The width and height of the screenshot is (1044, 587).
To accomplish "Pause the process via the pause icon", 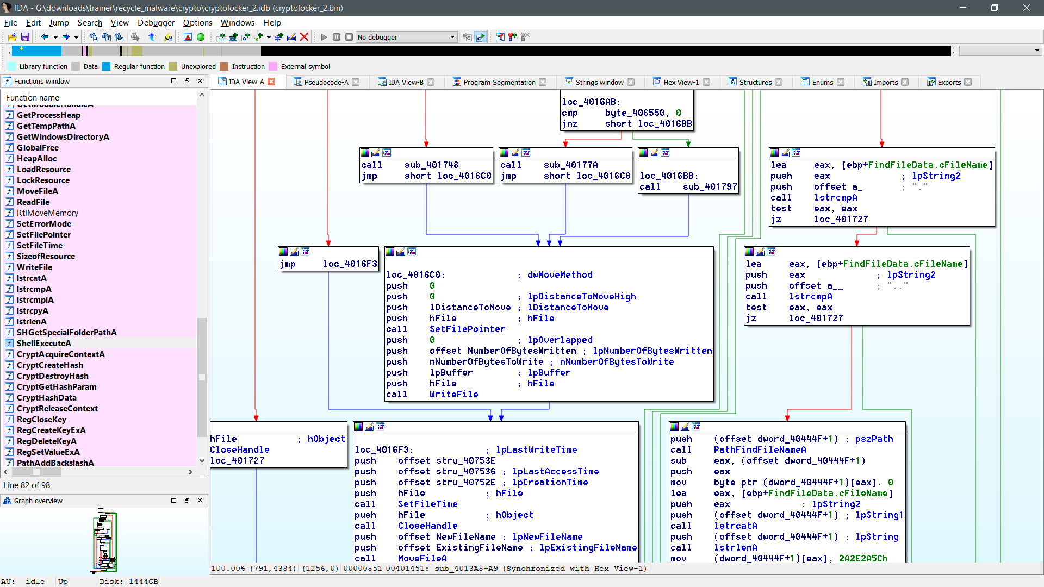I will click(x=337, y=37).
